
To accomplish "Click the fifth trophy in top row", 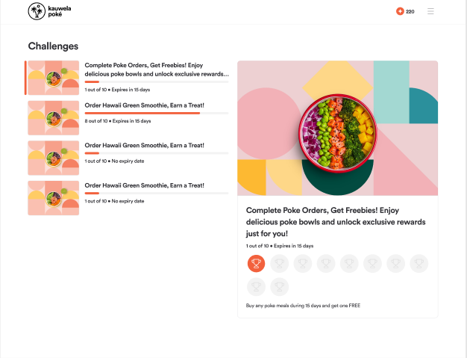I will point(349,263).
